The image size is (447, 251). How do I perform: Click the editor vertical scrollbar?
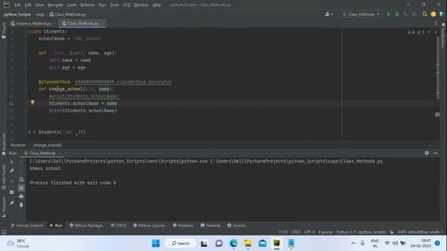click(438, 68)
